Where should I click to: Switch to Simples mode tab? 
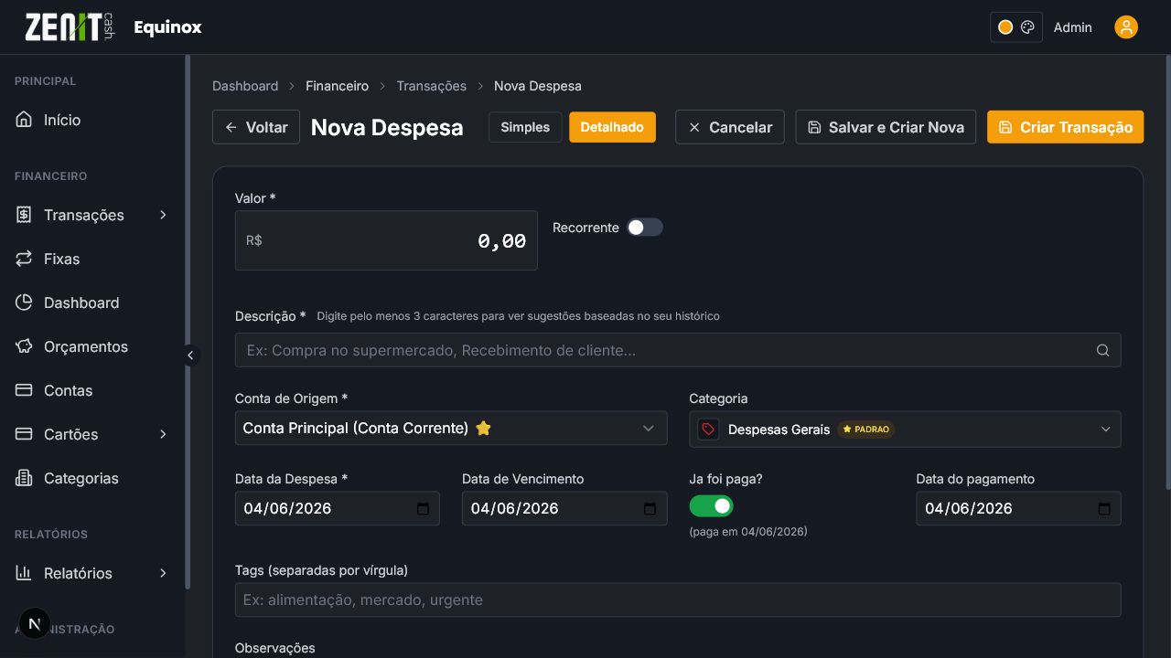(x=525, y=127)
